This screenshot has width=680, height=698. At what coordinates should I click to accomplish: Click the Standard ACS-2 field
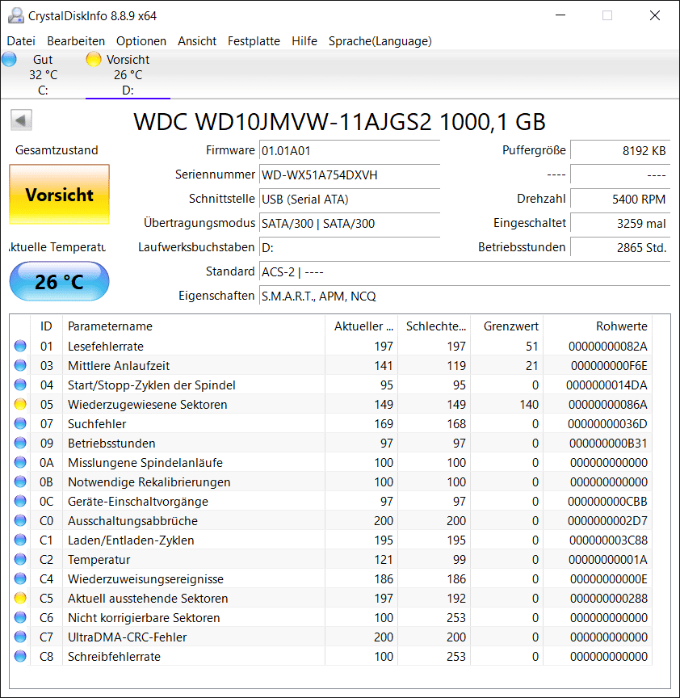[x=464, y=271]
